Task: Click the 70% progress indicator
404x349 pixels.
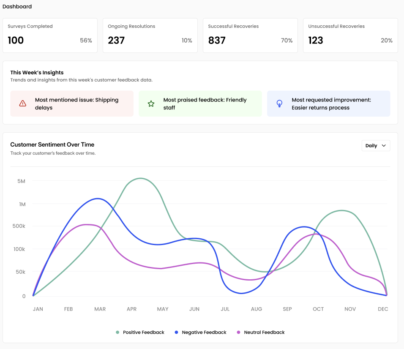Action: pyautogui.click(x=287, y=41)
